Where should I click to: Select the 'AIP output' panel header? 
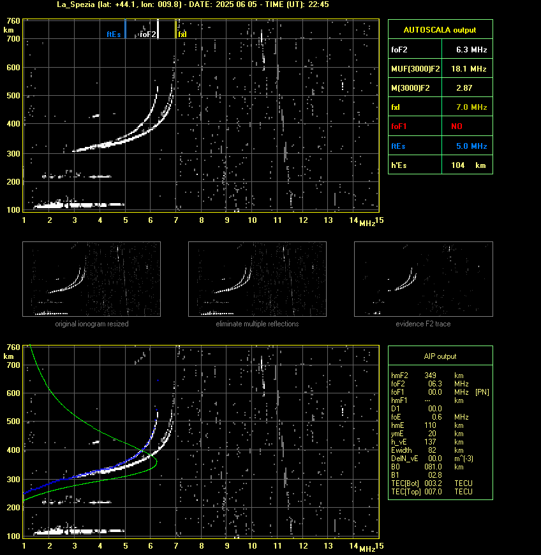click(x=440, y=356)
